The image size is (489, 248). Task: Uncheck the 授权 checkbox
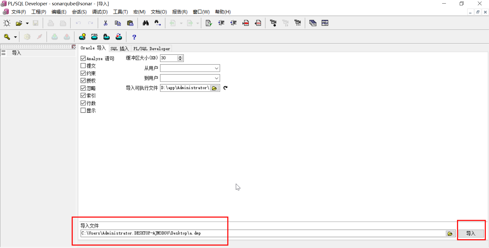point(83,81)
